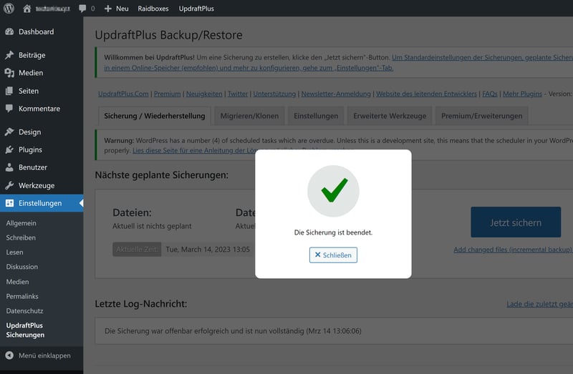Image resolution: width=573 pixels, height=374 pixels.
Task: Open the Plugins sidebar item
Action: tap(30, 150)
